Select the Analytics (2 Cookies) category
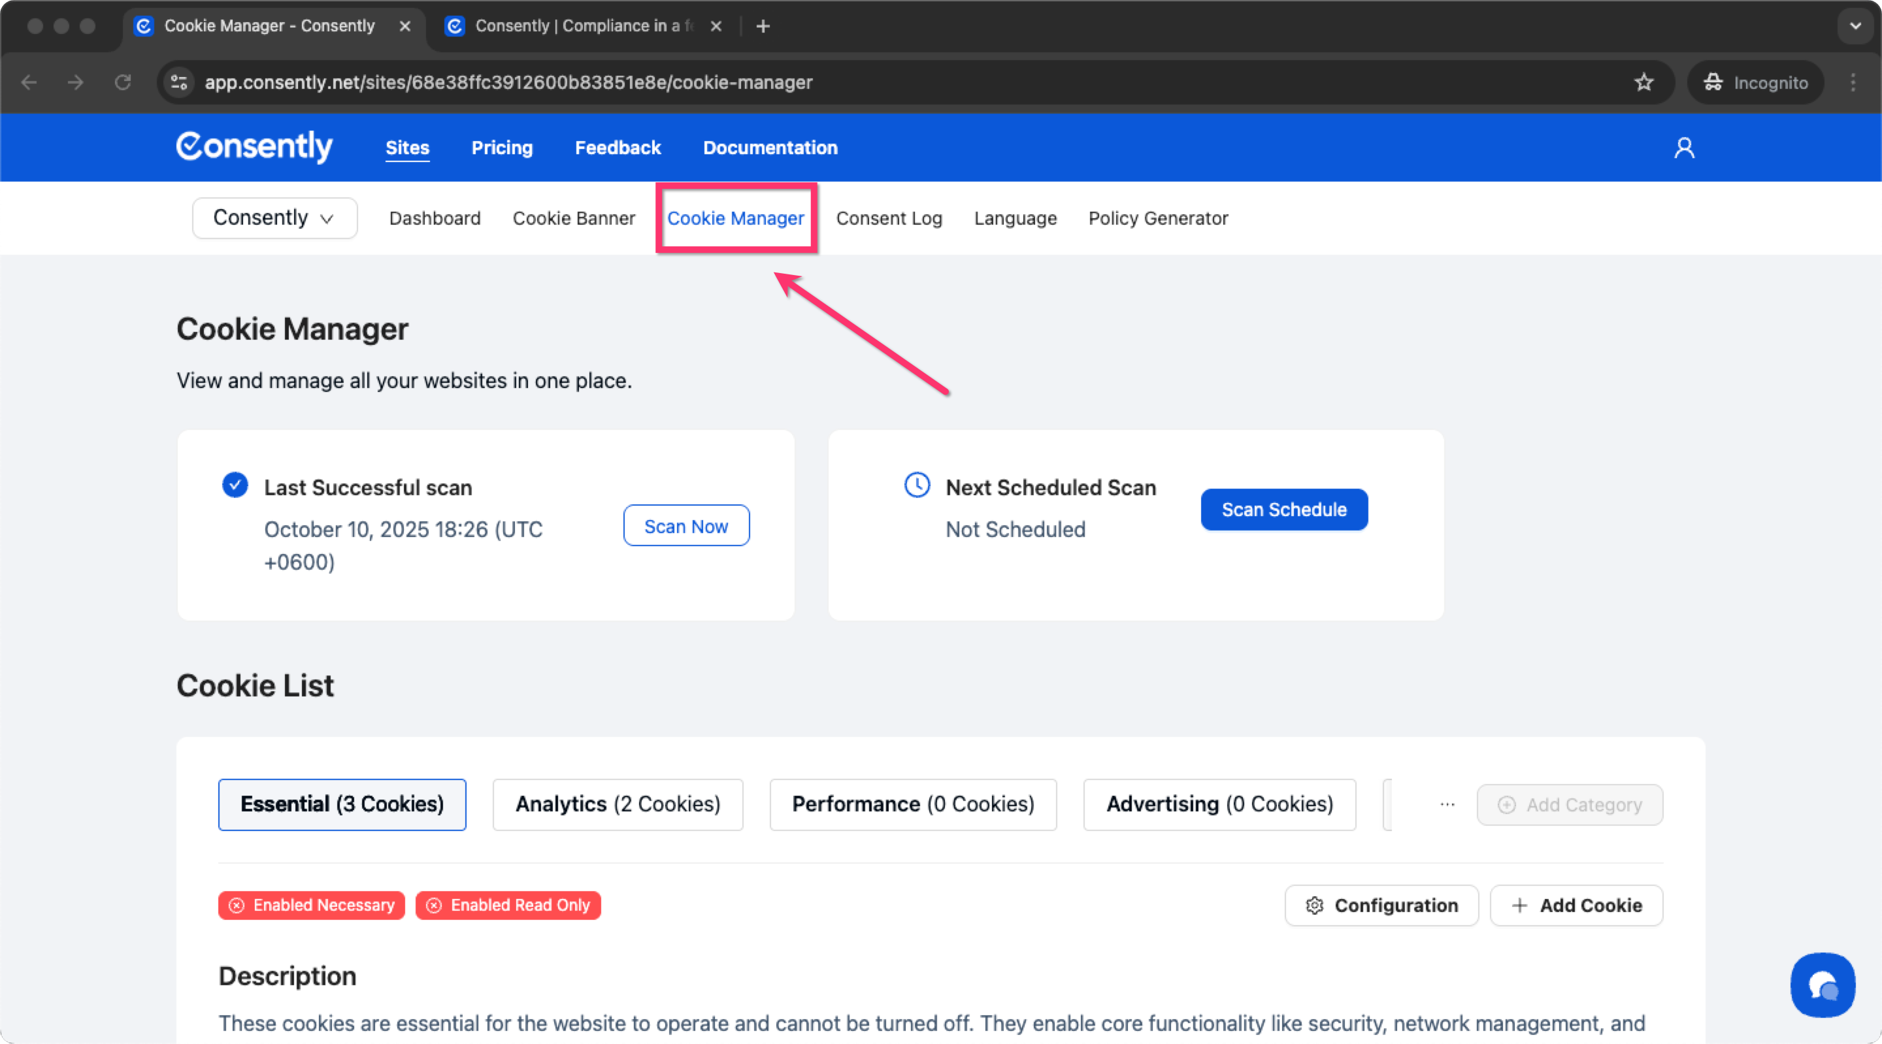 click(x=618, y=804)
